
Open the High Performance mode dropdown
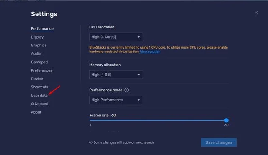click(x=116, y=100)
